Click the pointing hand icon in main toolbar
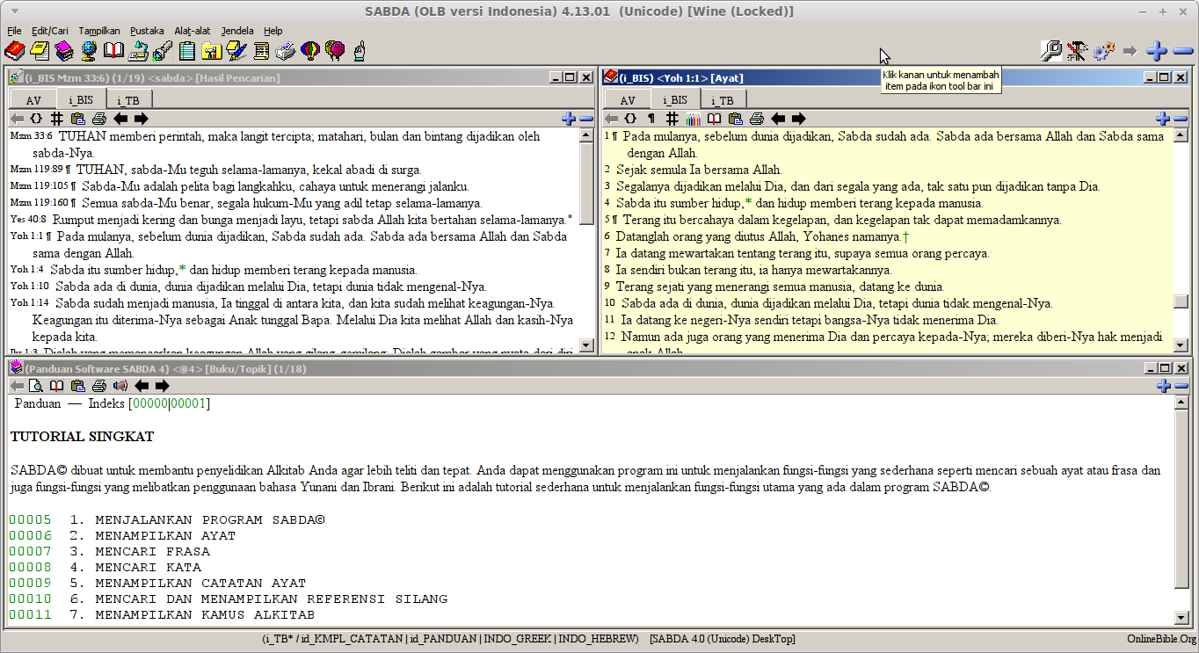 tap(359, 51)
